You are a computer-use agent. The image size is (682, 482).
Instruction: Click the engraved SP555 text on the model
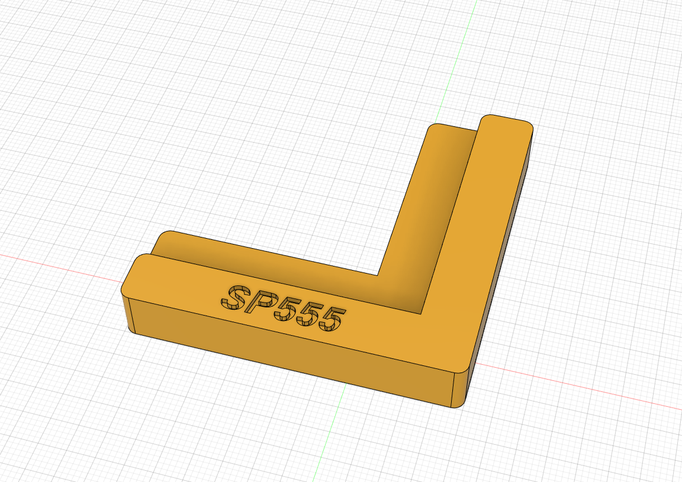284,308
